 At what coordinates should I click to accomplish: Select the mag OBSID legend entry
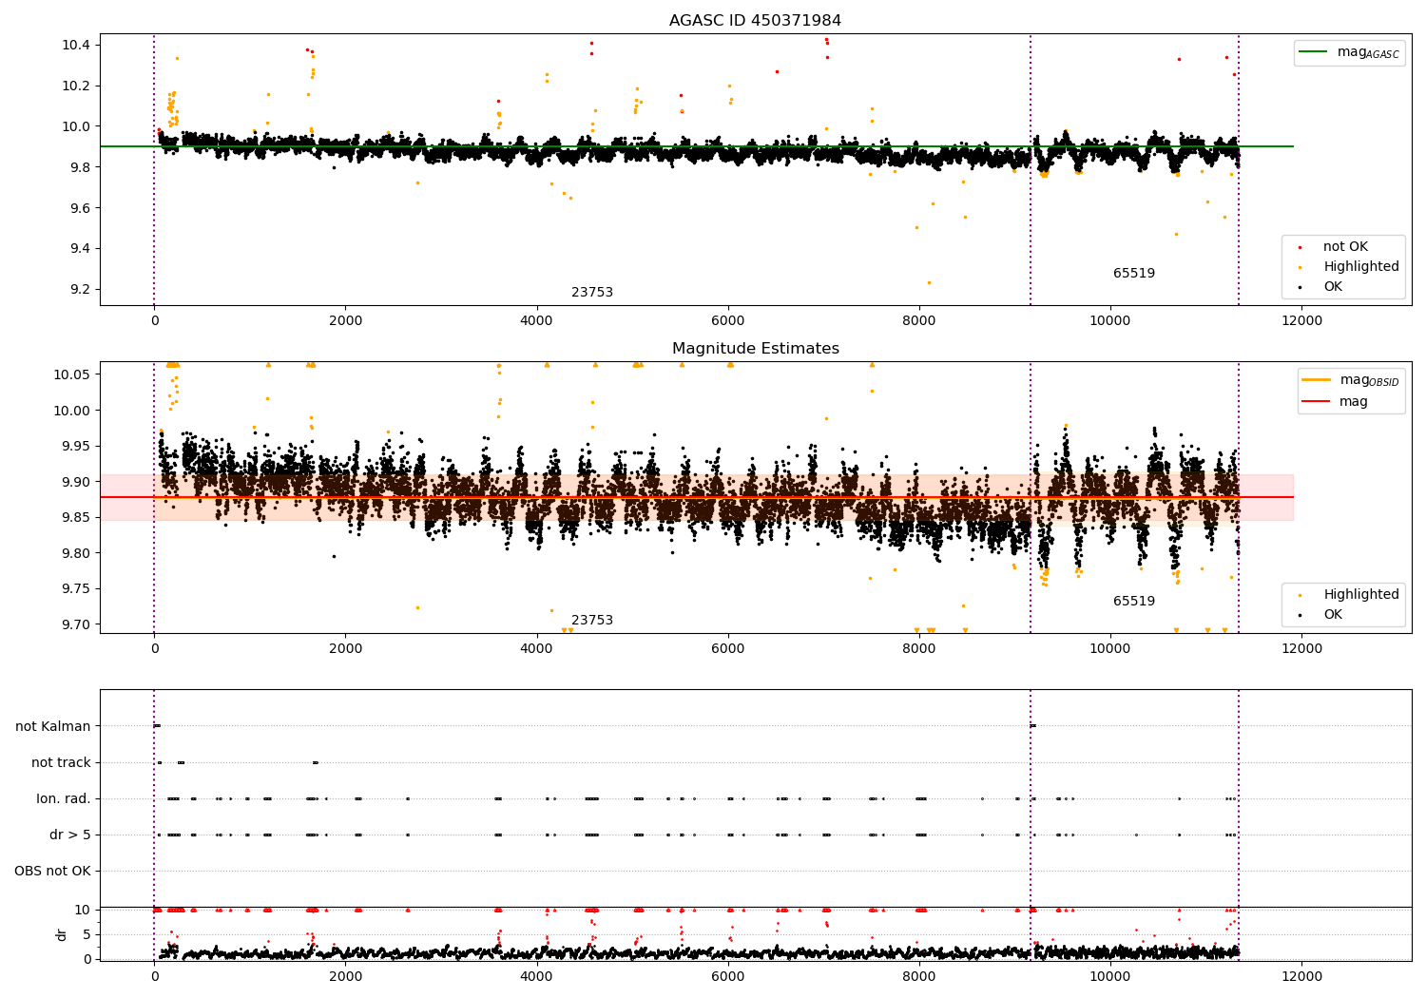pos(1369,380)
